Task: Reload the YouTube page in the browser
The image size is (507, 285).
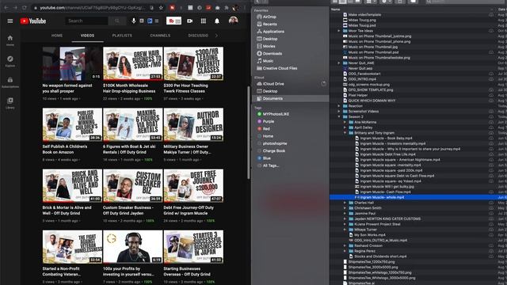Action: (25, 7)
